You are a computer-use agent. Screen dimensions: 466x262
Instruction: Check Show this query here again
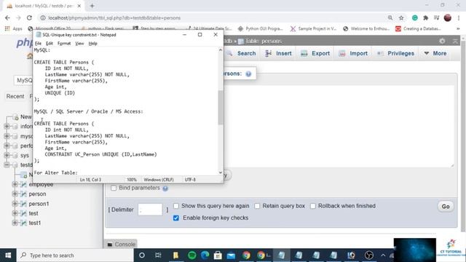point(176,206)
